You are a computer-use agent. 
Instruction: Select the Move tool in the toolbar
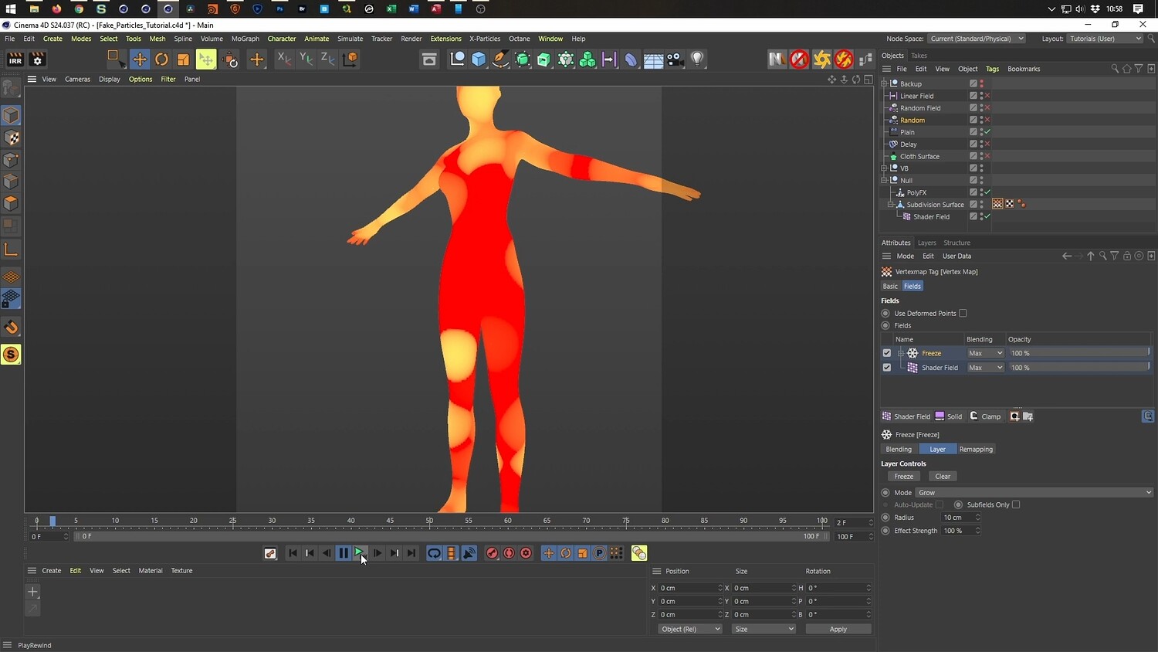140,59
